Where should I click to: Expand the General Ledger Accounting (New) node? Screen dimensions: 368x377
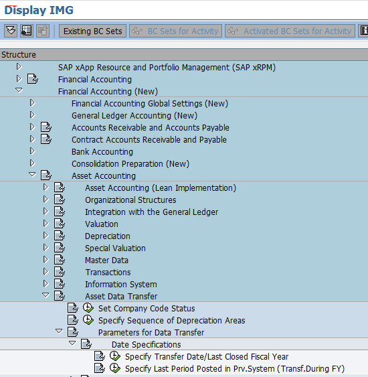point(32,115)
